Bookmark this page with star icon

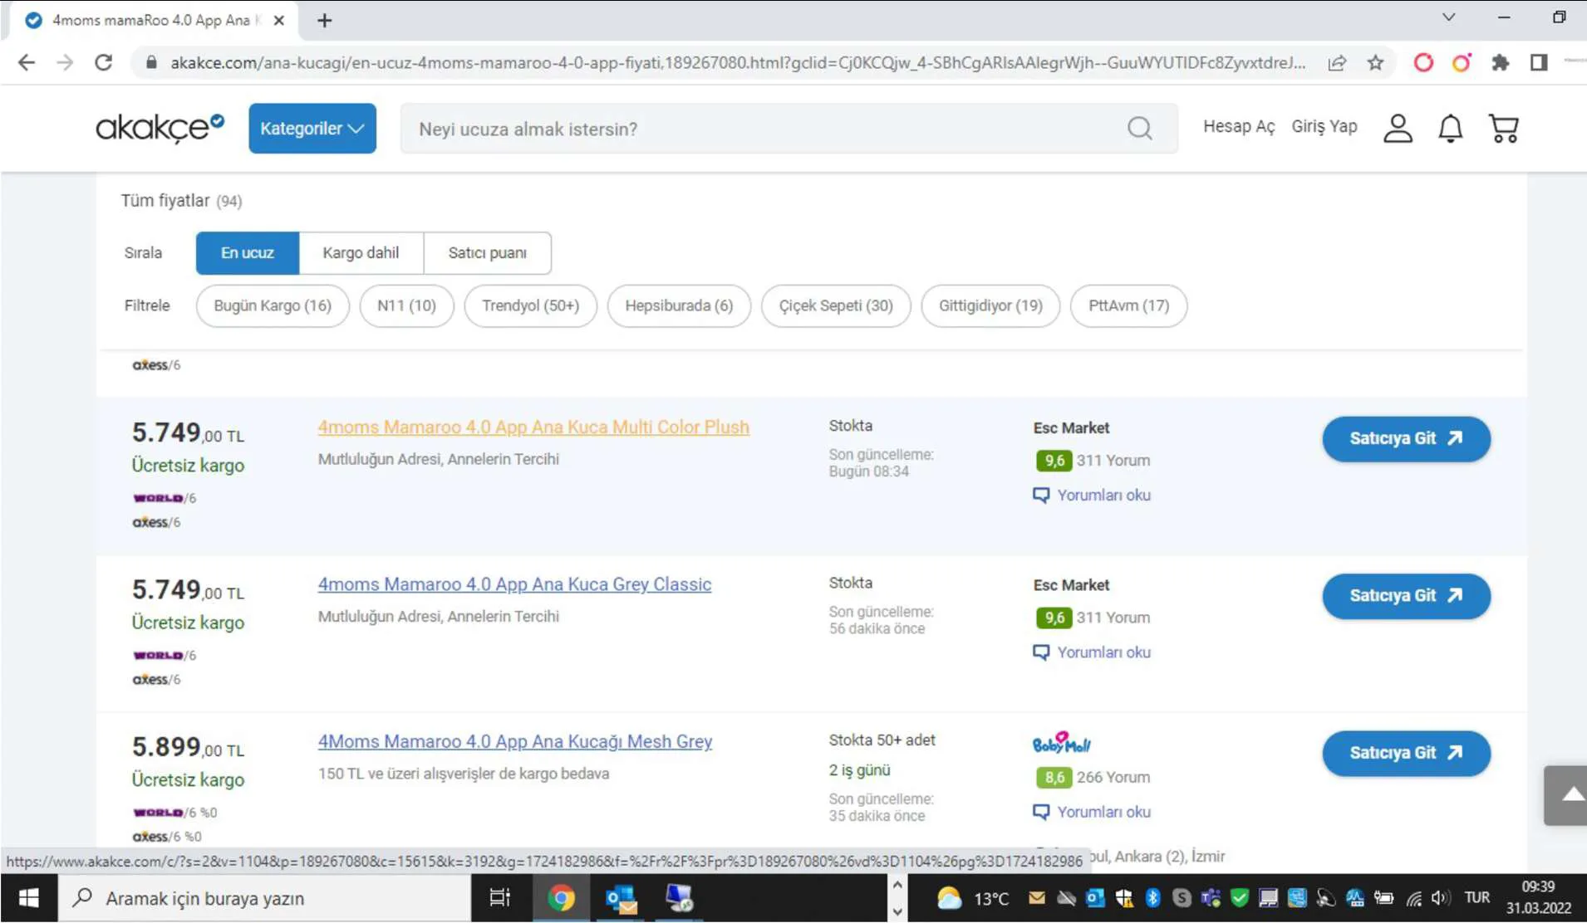point(1376,62)
